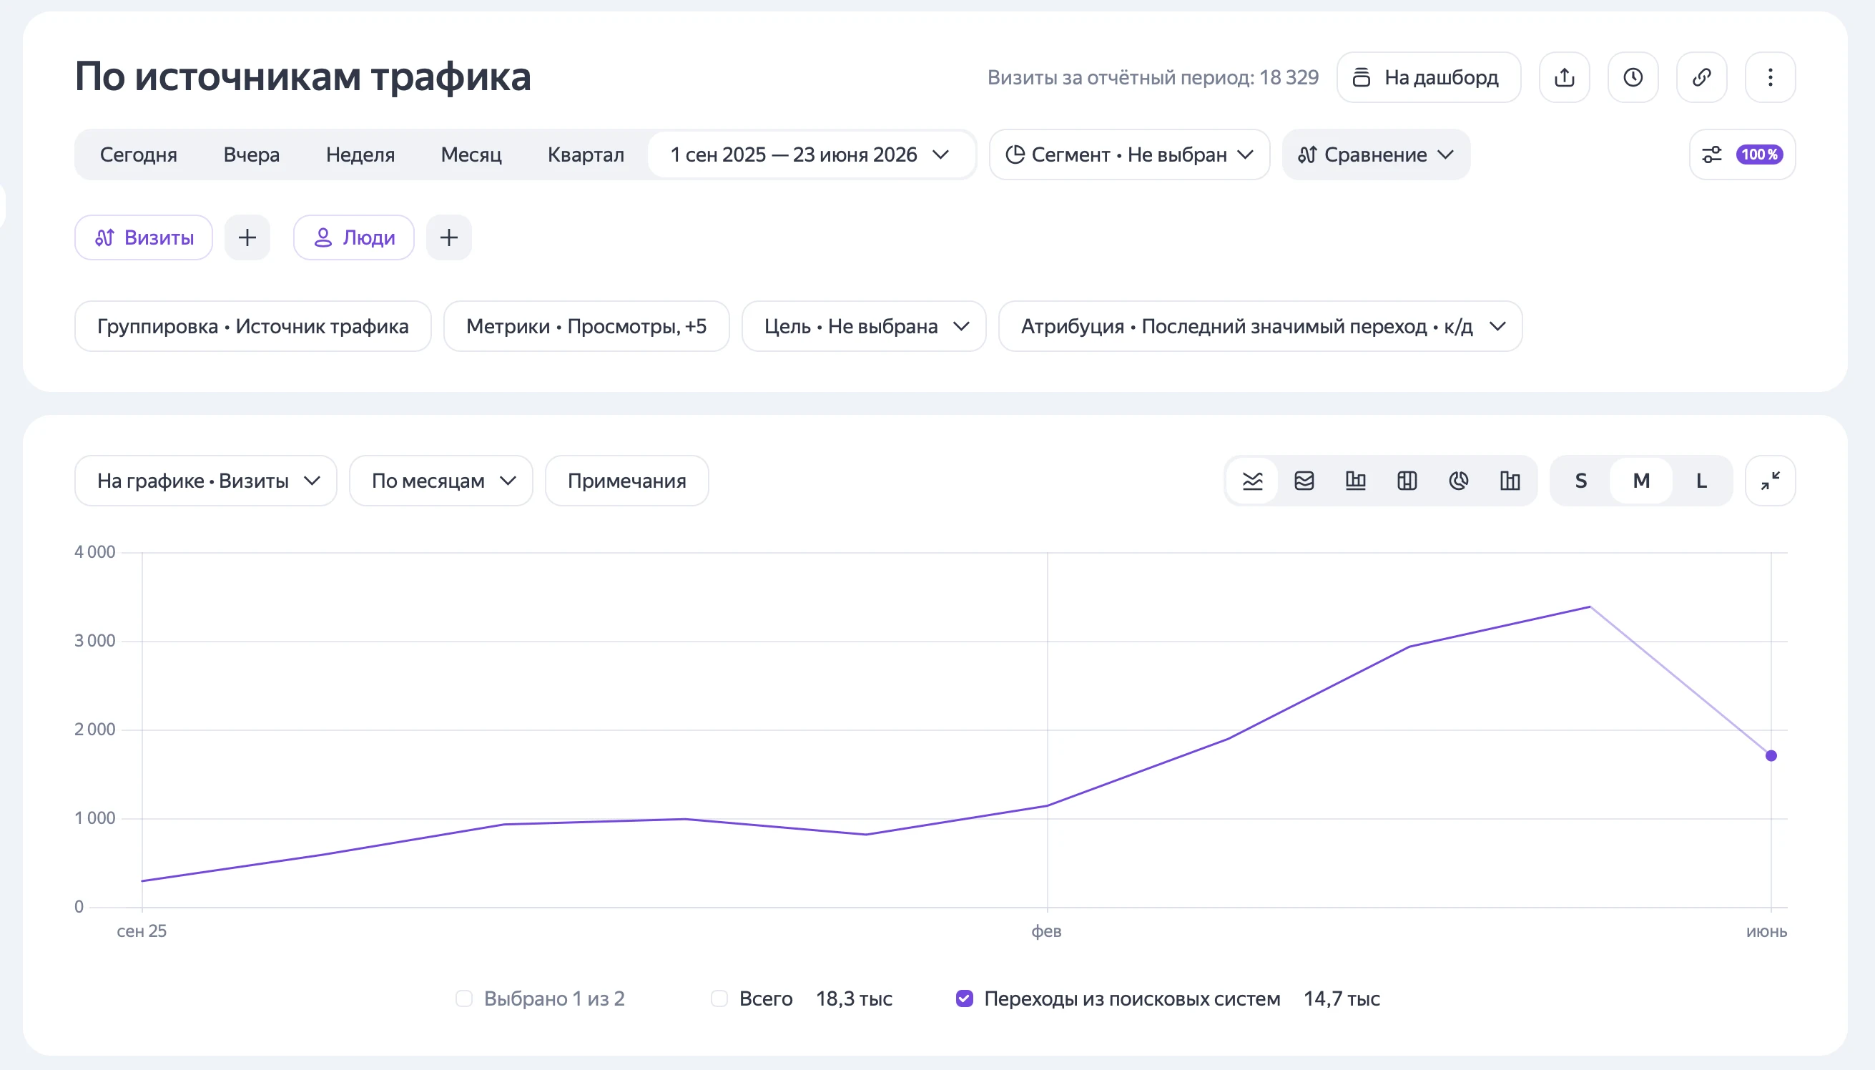Set chart size to L
Screen dimensions: 1875x1070
pyautogui.click(x=1701, y=481)
